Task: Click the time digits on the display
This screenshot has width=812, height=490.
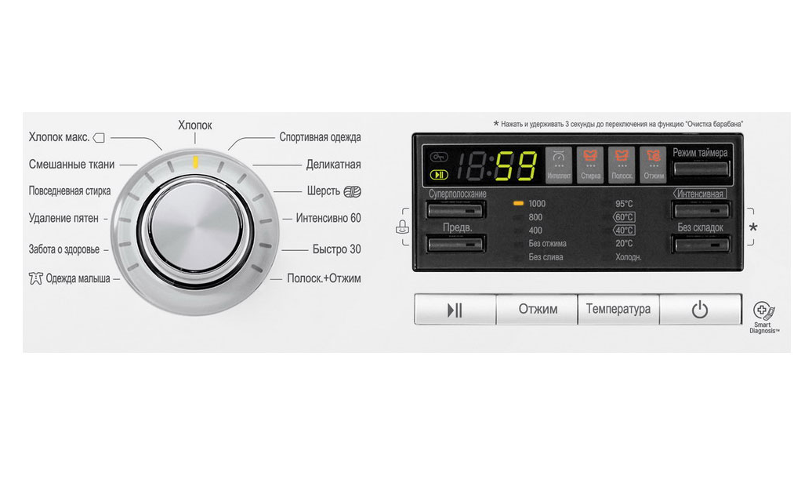Action: pyautogui.click(x=495, y=165)
